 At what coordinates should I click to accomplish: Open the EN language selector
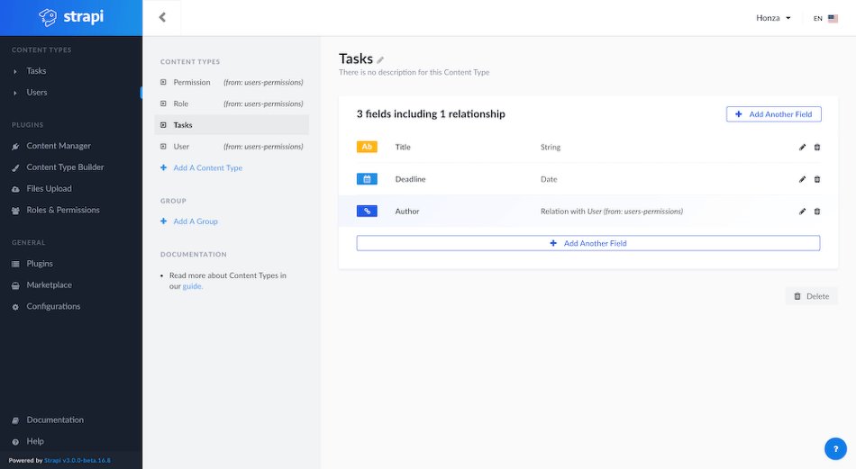tap(824, 18)
